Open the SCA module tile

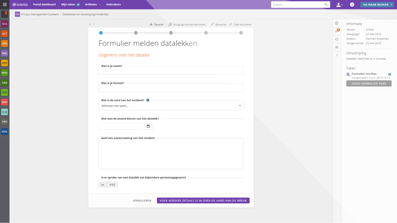tap(5, 24)
